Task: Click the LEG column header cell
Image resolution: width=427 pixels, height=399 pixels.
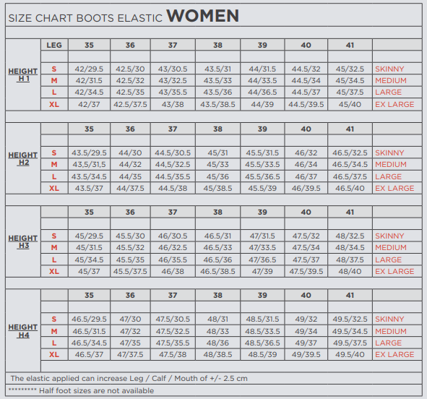Action: (x=54, y=45)
